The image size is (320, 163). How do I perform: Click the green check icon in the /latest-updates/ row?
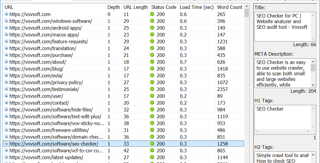[152, 157]
